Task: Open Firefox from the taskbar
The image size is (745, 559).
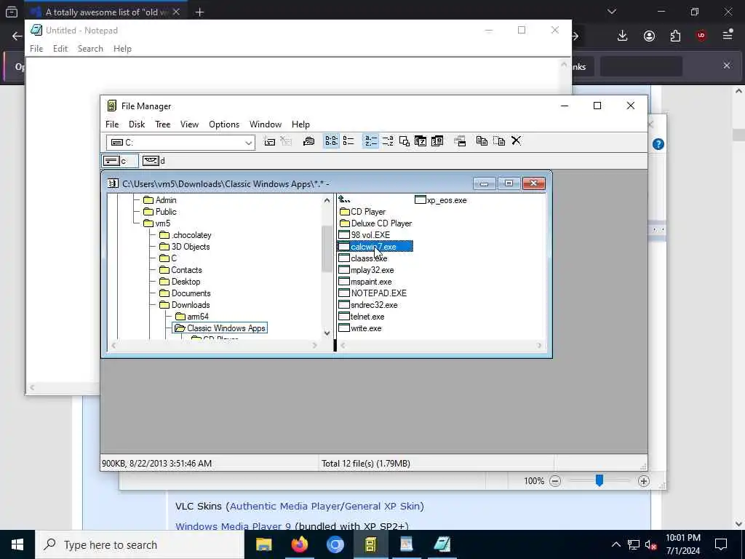Action: (x=300, y=544)
